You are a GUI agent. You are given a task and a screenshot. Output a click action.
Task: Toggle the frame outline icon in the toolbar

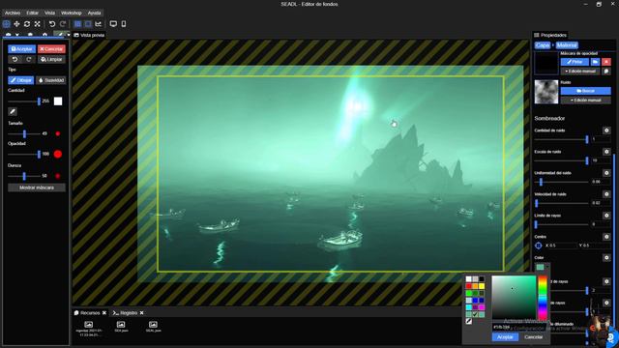point(88,24)
